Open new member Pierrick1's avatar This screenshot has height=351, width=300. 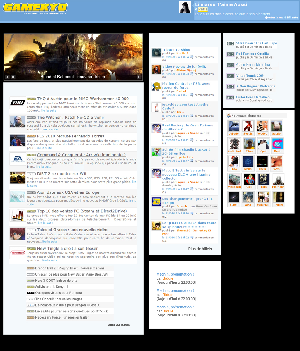(x=278, y=180)
